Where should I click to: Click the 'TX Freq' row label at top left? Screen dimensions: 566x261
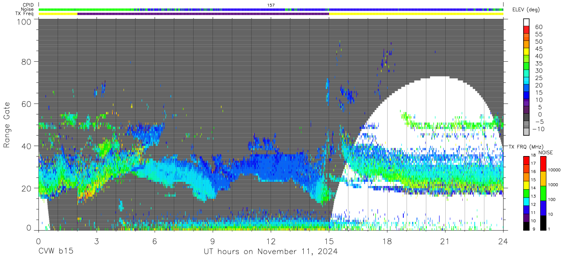pos(24,13)
